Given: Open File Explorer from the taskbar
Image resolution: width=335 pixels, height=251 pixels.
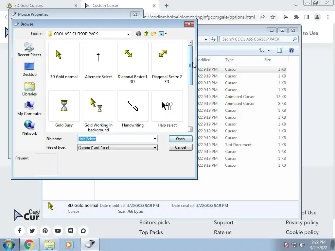Looking at the screenshot, I should [x=49, y=244].
